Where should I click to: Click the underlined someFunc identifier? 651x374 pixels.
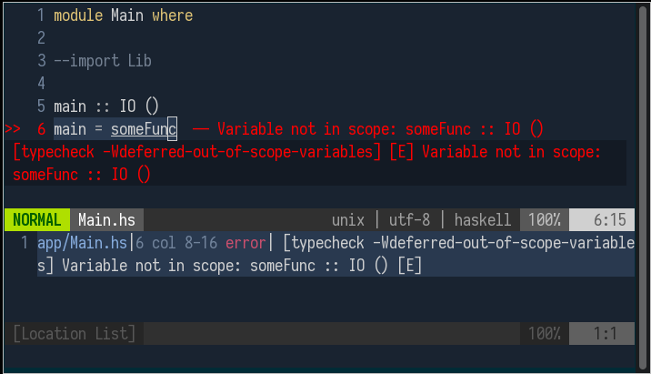pos(144,129)
